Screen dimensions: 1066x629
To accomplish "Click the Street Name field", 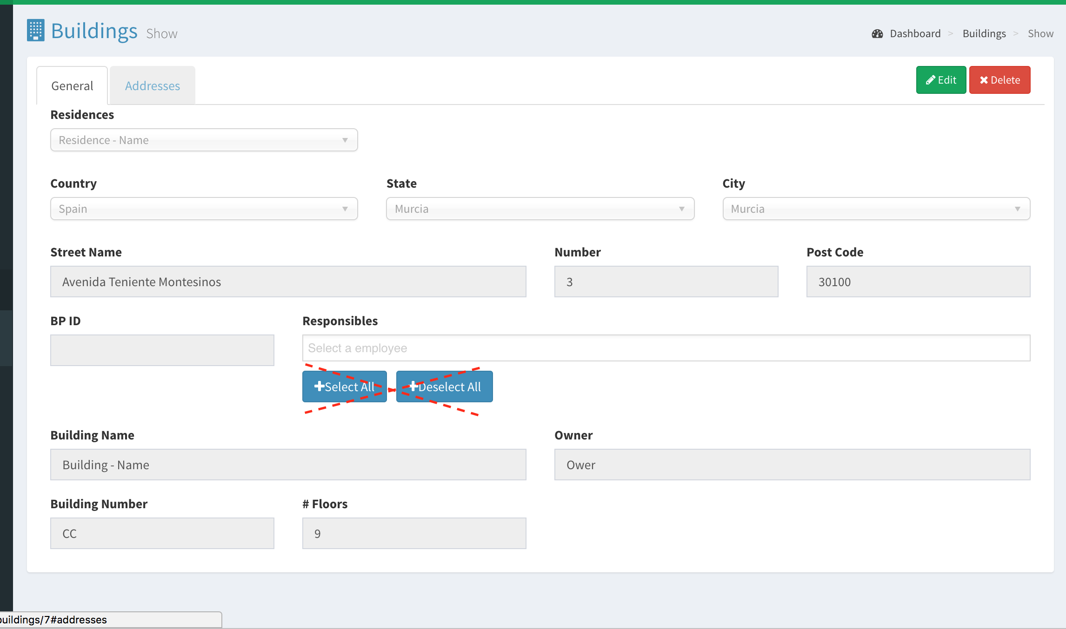I will pyautogui.click(x=288, y=282).
